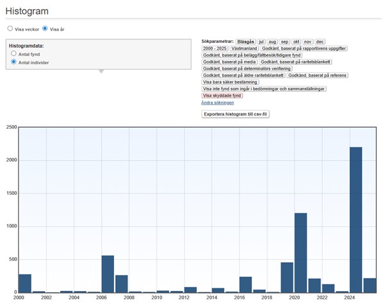387x307 pixels.
Task: Click the 'okt' month tag
Action: pos(296,42)
